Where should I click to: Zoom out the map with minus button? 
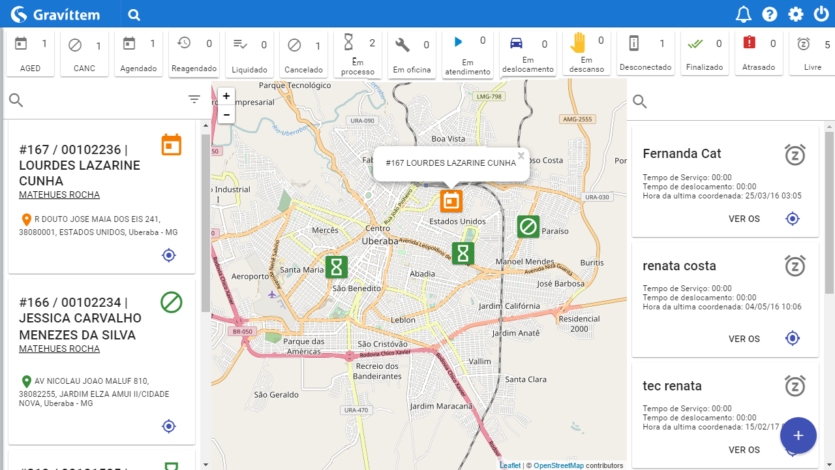coord(226,114)
